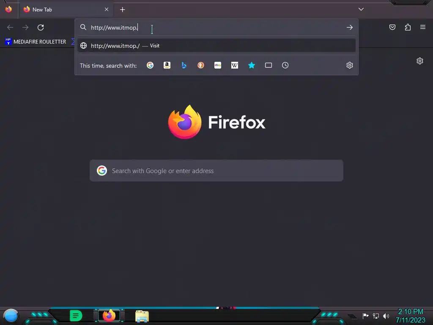
Task: Click the Go arrow in address bar
Action: 350,28
